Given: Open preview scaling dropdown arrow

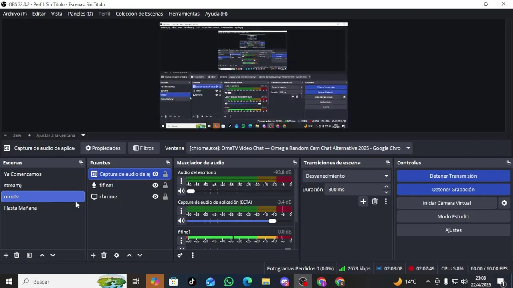Looking at the screenshot, I should [x=83, y=136].
